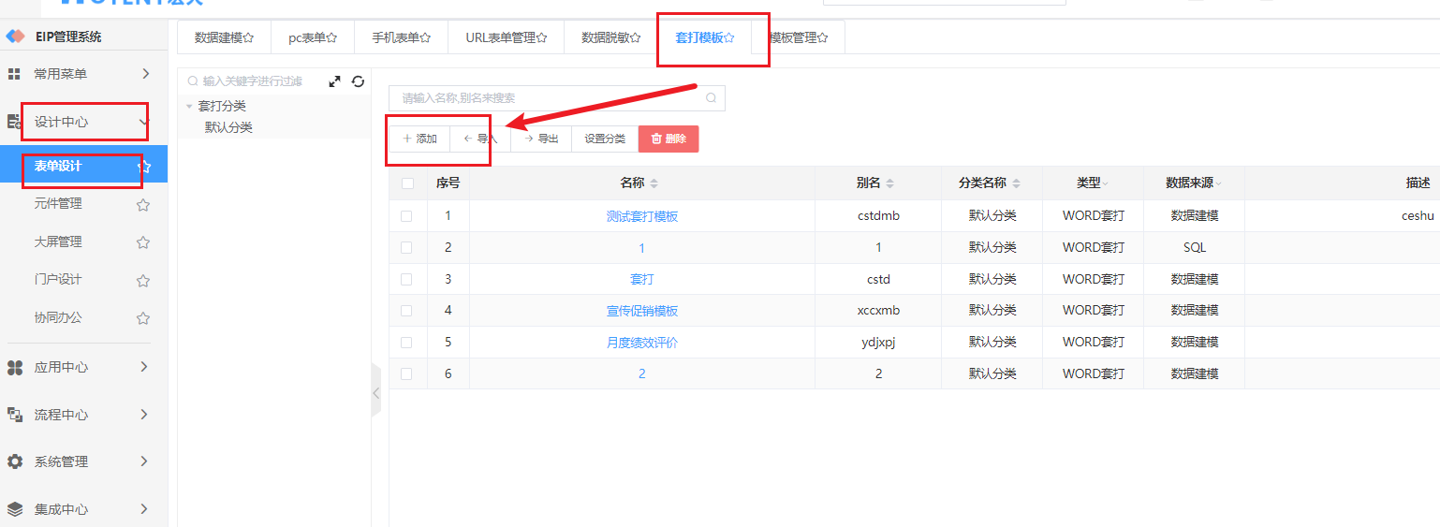Expand all tree nodes with arrows icon

coord(335,81)
